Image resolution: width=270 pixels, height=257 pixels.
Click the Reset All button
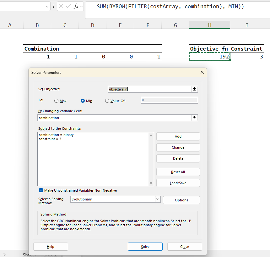(x=178, y=172)
